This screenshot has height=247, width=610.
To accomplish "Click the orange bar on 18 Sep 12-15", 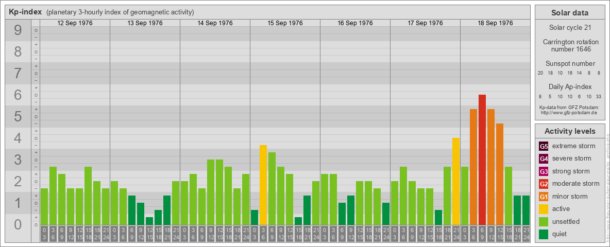I will click(500, 174).
